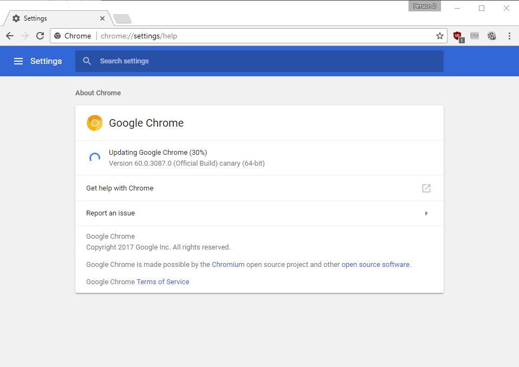The height and width of the screenshot is (367, 519).
Task: Open the video downloader extension icon
Action: [491, 36]
